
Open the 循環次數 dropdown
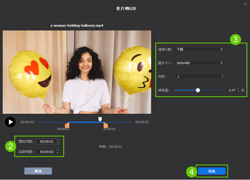tap(199, 50)
